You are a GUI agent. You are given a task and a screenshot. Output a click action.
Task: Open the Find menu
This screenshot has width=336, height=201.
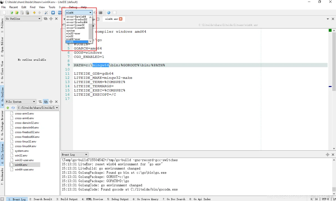pyautogui.click(x=33, y=7)
